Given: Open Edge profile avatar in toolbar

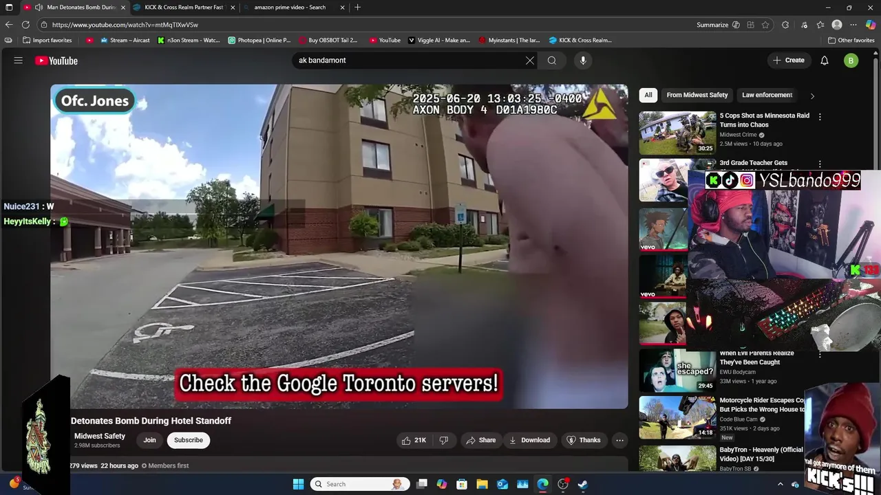Looking at the screenshot, I should tap(837, 25).
